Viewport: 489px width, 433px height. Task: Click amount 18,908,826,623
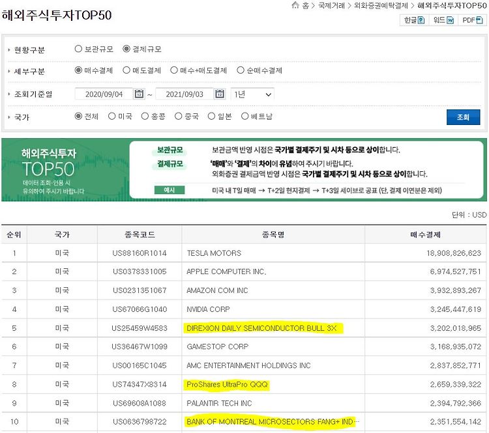[454, 253]
